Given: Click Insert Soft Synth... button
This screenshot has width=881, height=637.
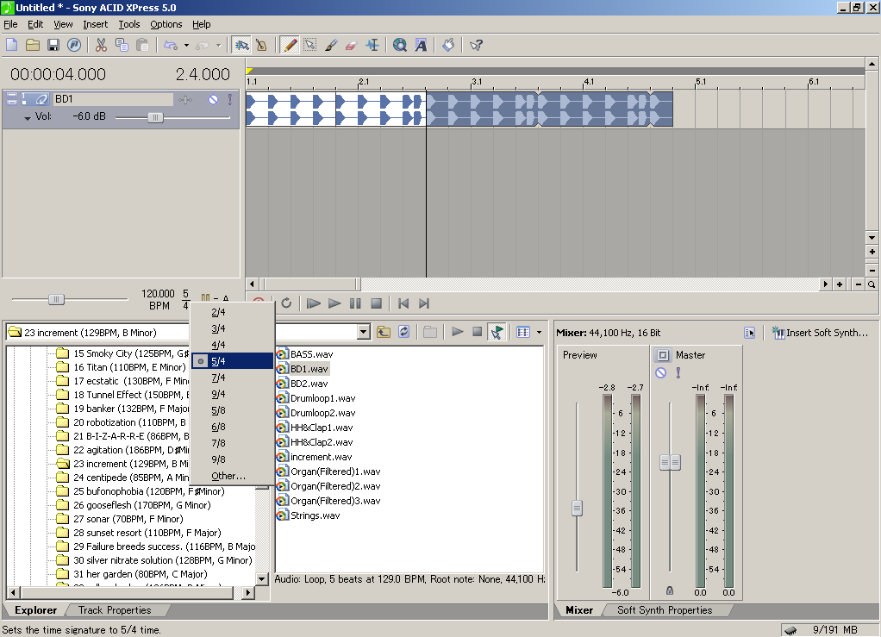Looking at the screenshot, I should click(821, 333).
